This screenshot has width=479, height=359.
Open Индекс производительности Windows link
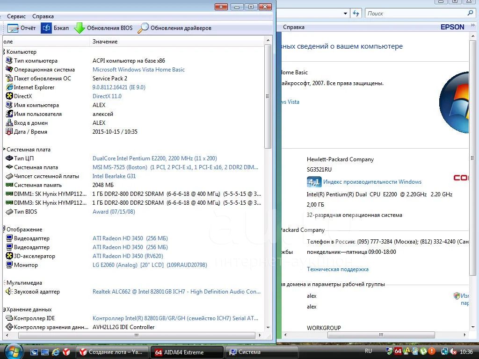[x=372, y=182]
